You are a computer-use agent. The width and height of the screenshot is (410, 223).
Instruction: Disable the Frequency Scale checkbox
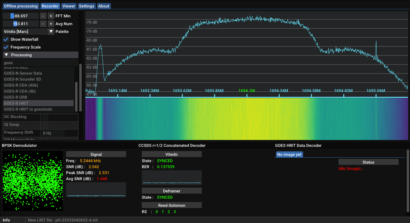click(6, 47)
